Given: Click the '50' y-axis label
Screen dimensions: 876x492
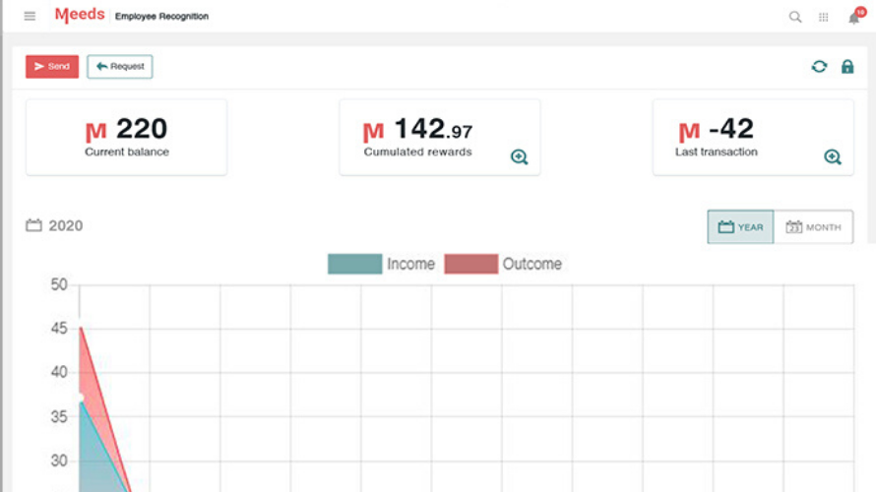Looking at the screenshot, I should point(59,284).
